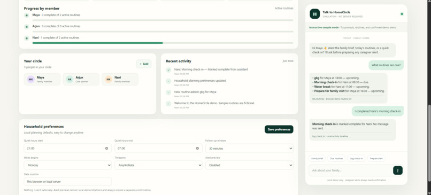Send the chat message arrow button
The image size is (431, 195).
[398, 170]
